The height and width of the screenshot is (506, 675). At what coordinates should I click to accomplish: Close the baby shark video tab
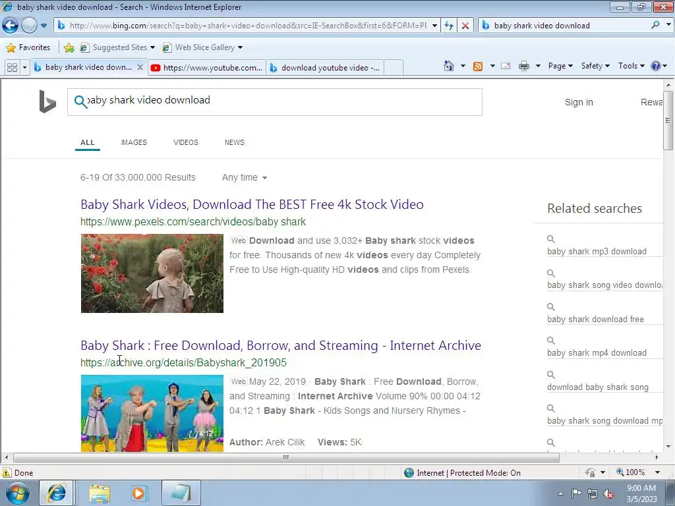[140, 67]
